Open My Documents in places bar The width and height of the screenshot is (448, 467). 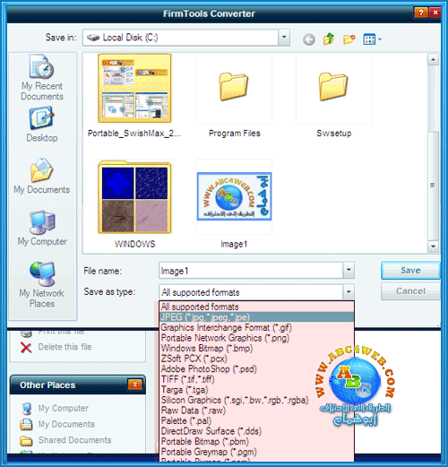tap(41, 176)
